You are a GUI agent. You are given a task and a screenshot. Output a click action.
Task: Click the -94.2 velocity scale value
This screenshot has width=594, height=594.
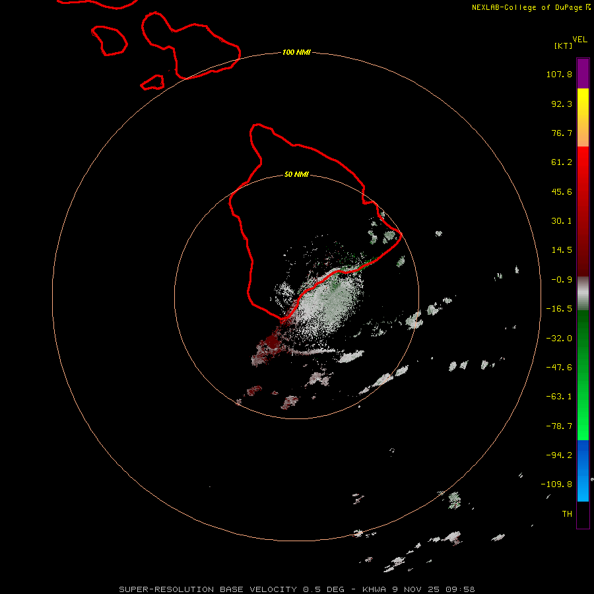click(559, 455)
